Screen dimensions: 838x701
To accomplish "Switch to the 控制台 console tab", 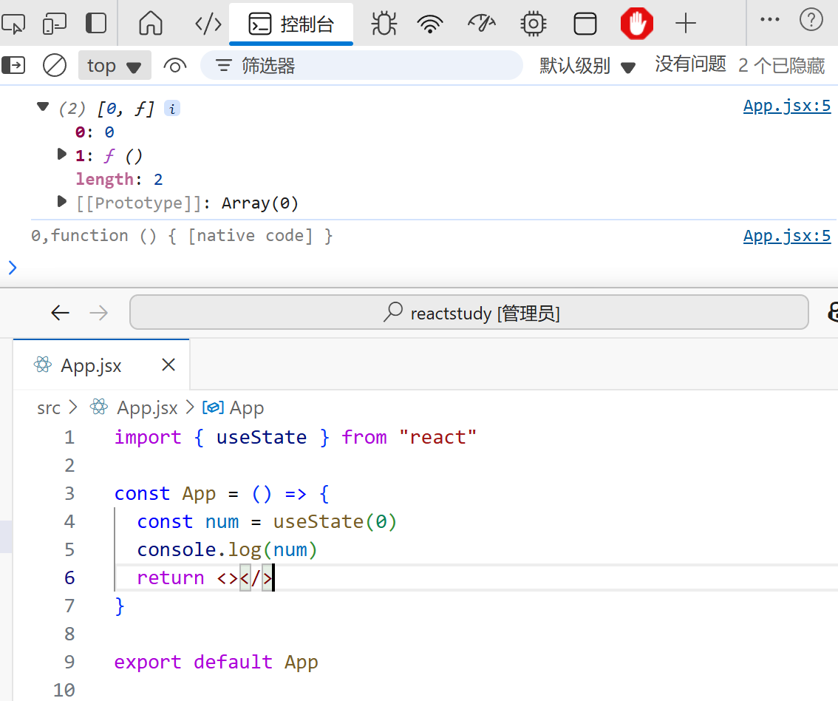I will tap(291, 24).
